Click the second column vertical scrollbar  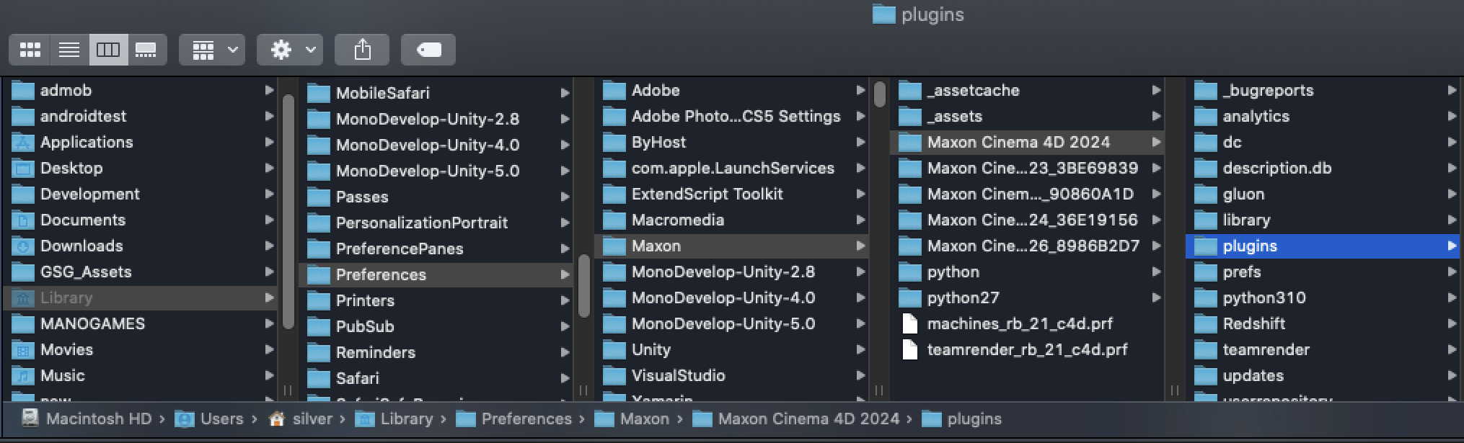584,286
